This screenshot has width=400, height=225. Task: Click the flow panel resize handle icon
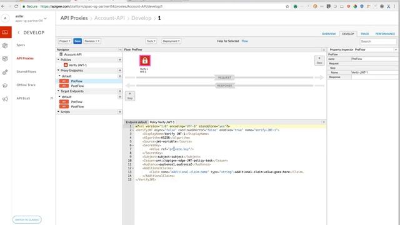coord(324,49)
